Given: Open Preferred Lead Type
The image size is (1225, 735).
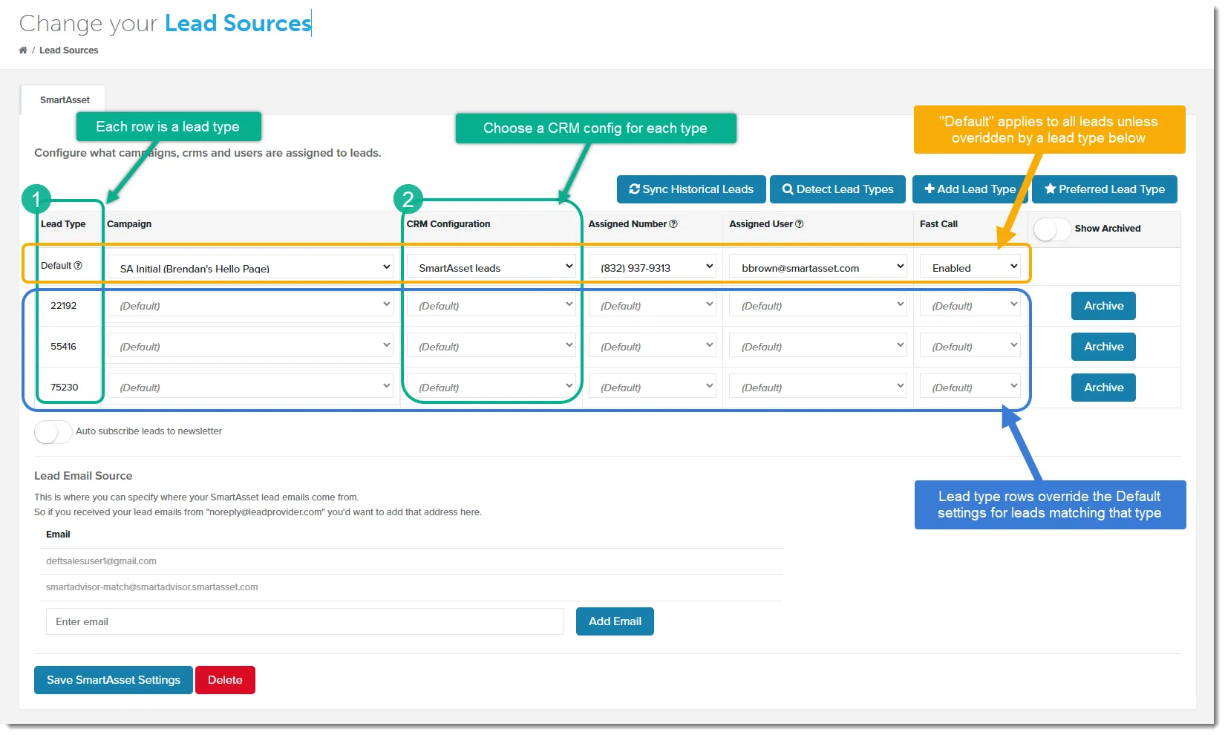Looking at the screenshot, I should click(x=1105, y=189).
